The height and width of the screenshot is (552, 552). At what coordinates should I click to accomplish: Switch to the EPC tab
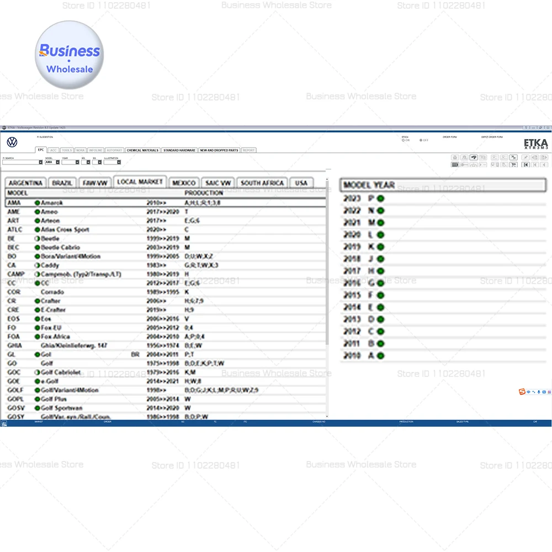click(41, 150)
